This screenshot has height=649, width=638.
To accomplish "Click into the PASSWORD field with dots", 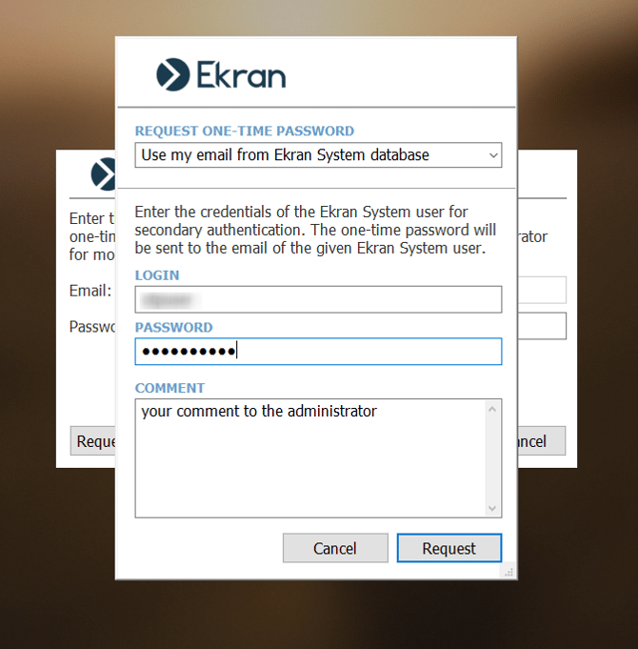I will tap(318, 352).
